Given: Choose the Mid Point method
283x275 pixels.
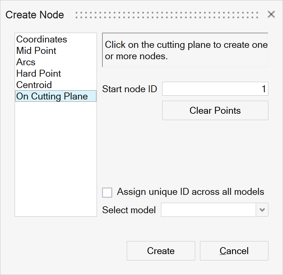Looking at the screenshot, I should [36, 51].
